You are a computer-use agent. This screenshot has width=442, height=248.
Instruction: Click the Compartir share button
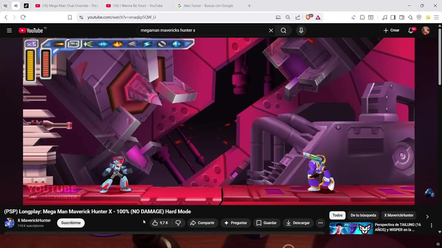click(203, 223)
